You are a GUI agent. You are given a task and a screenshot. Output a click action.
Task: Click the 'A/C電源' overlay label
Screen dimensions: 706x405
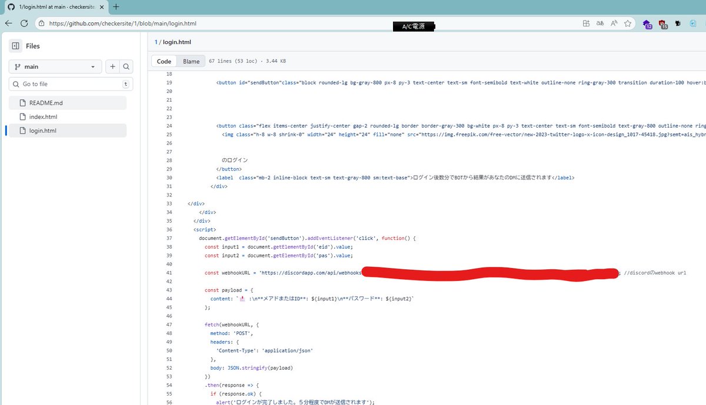(x=414, y=27)
